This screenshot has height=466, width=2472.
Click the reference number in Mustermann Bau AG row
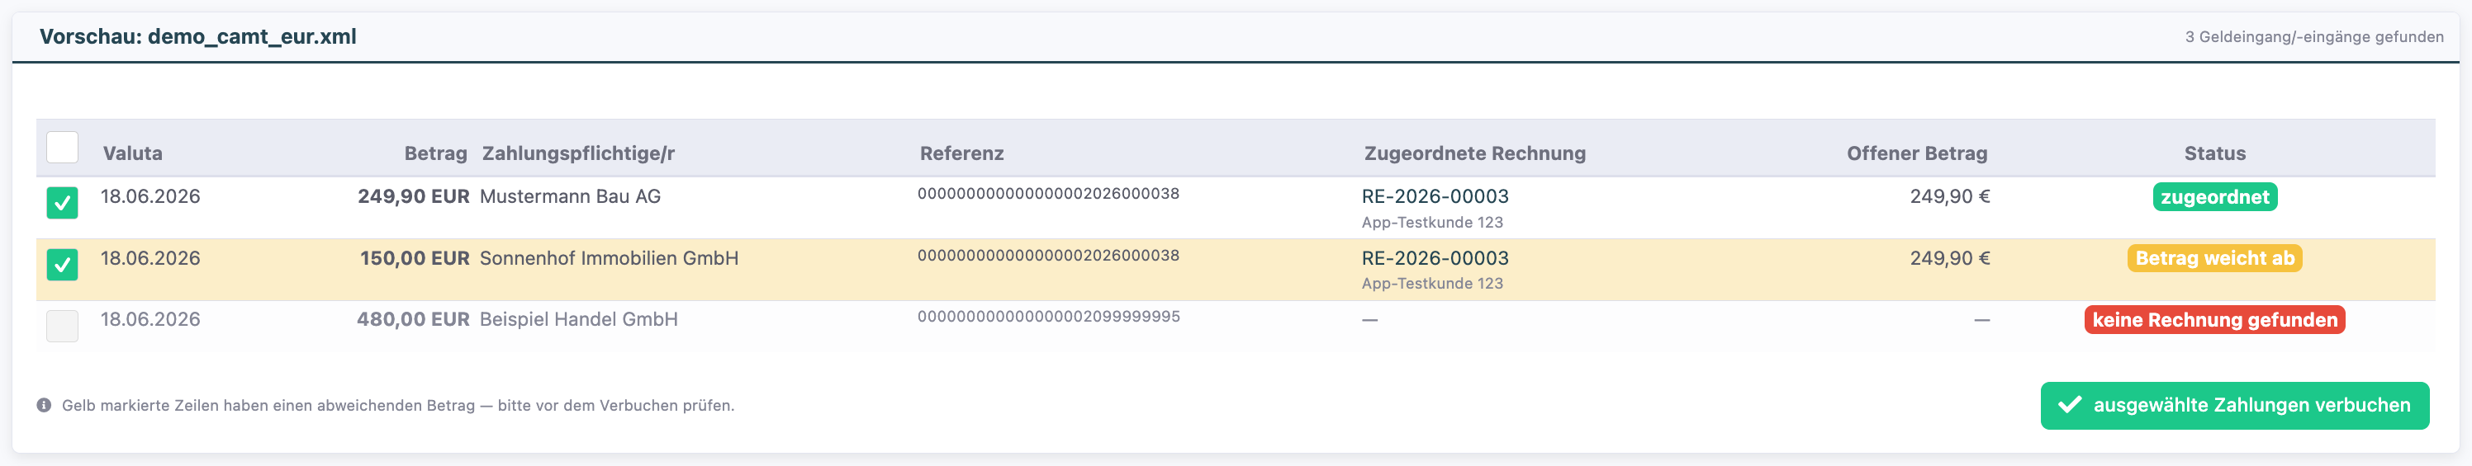(x=1049, y=194)
